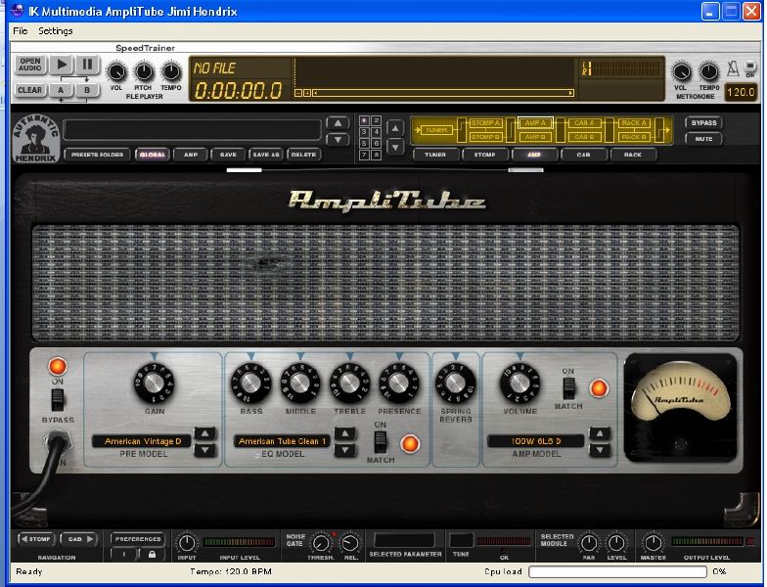This screenshot has height=587, width=767.
Task: Open the EQ Model American Tube Clean 1 selector
Action: click(282, 441)
